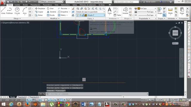Open the PorCapa lineweight dropdown

point(147,12)
